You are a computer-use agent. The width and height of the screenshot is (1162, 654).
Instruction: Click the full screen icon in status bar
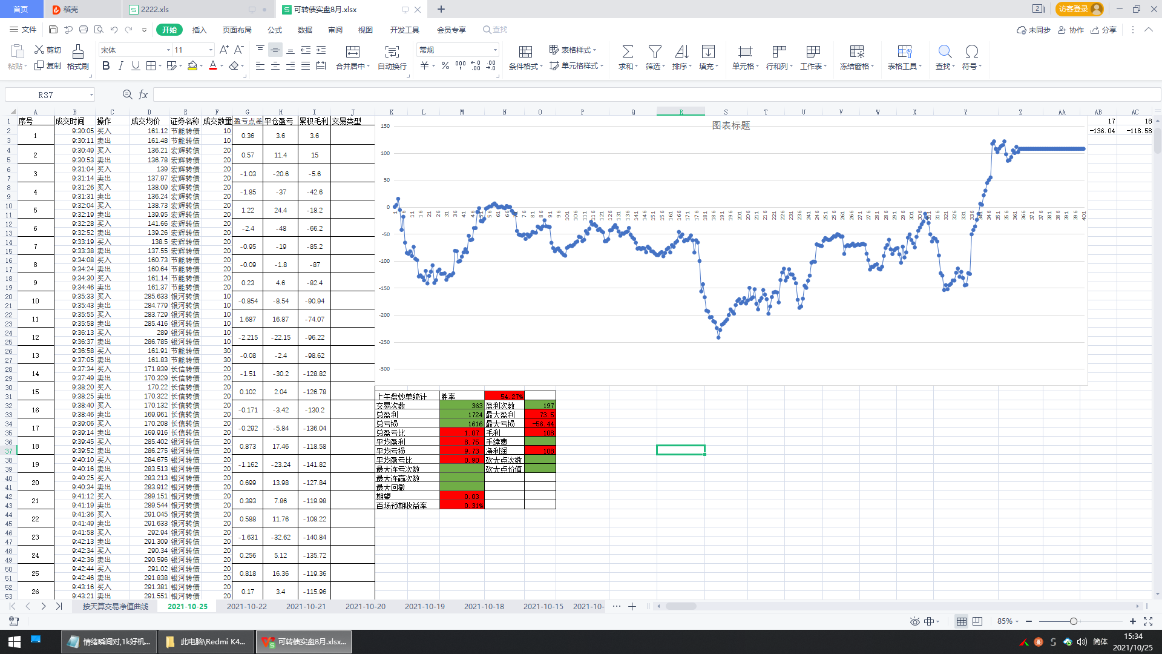(x=1148, y=621)
